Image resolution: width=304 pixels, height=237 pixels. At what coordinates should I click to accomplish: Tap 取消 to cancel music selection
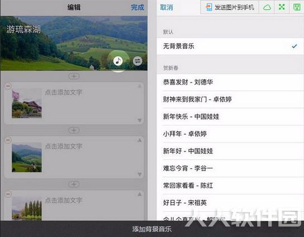tap(167, 8)
